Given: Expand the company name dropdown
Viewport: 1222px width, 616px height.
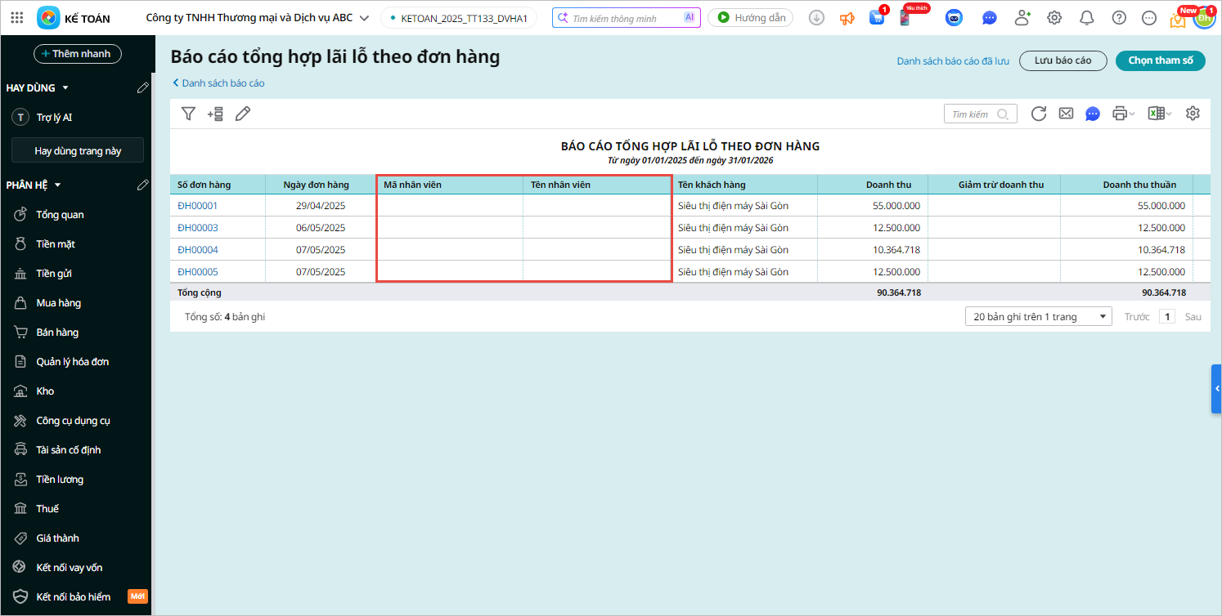Looking at the screenshot, I should coord(364,18).
